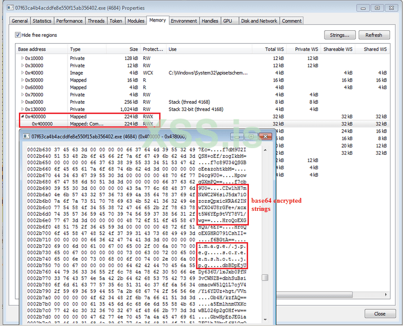Sort by Shareable WS column header
This screenshot has width=403, height=326.
(x=338, y=49)
